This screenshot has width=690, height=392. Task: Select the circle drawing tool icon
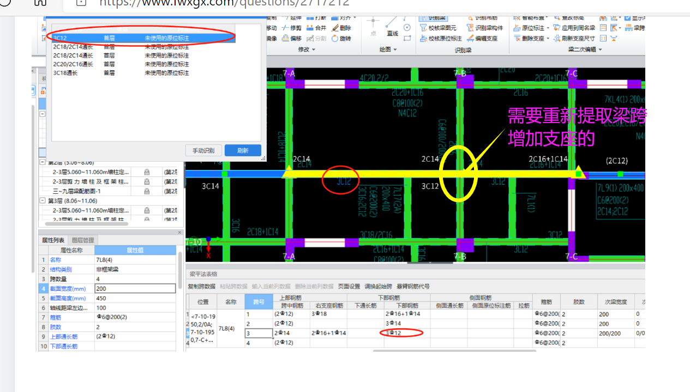click(x=407, y=27)
